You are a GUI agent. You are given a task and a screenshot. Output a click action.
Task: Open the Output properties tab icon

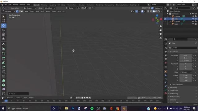(166, 52)
